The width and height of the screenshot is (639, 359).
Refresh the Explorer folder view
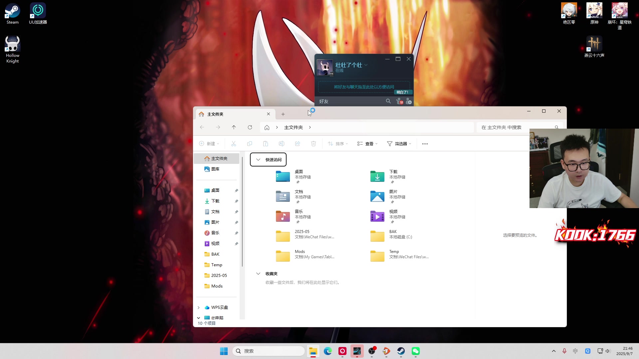click(250, 127)
